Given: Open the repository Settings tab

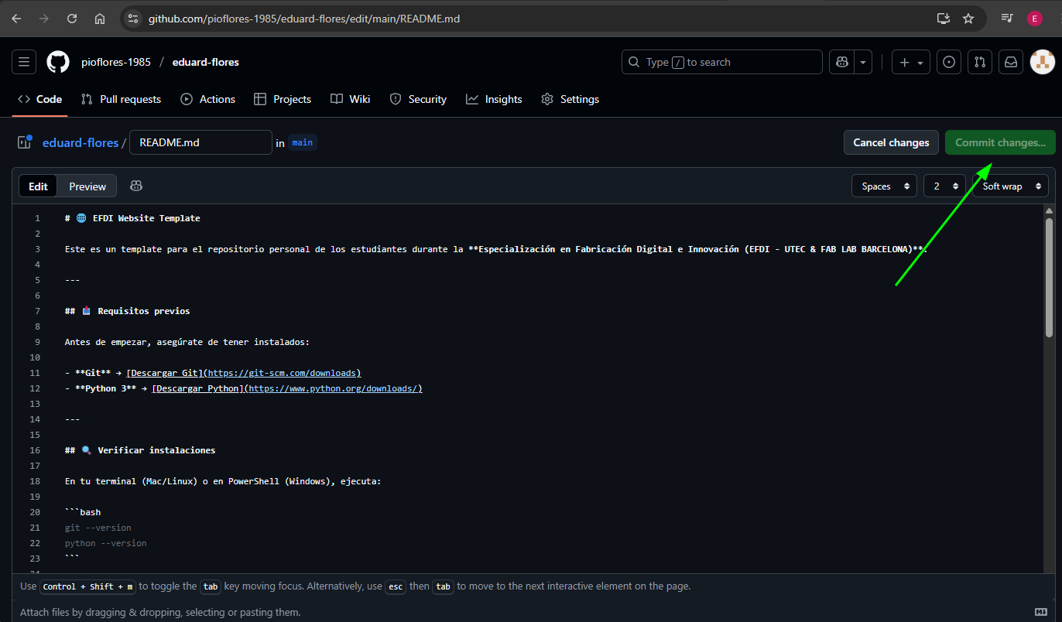Looking at the screenshot, I should pyautogui.click(x=570, y=99).
